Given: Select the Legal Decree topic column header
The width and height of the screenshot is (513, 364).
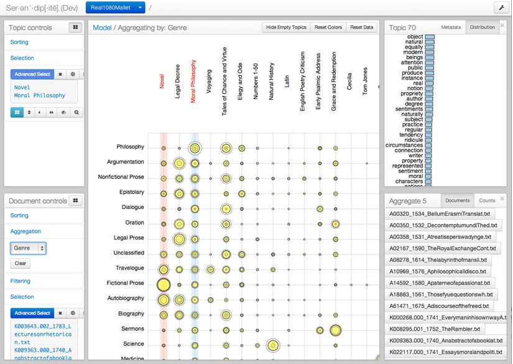Looking at the screenshot, I should 178,81.
